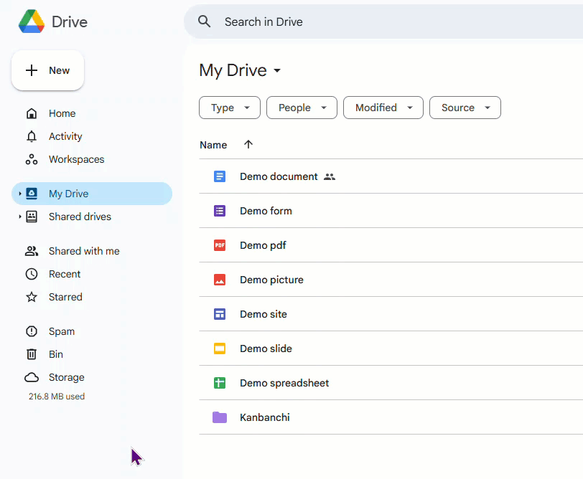Screen dimensions: 583x479
Task: Click the Forms icon for Demo form
Action: pos(220,211)
